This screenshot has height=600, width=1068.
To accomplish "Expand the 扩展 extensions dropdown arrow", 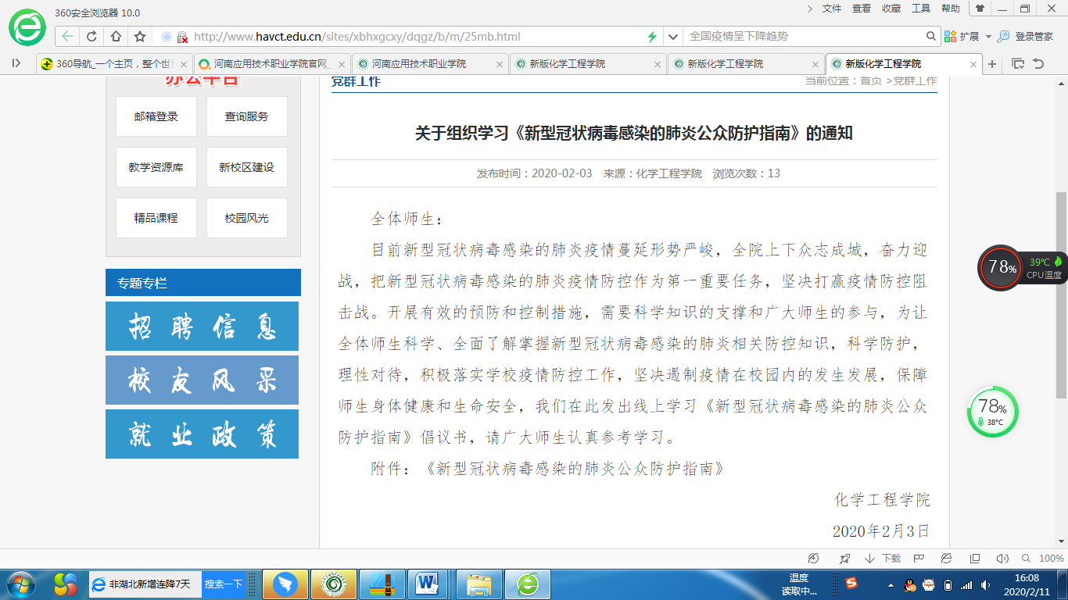I will click(x=988, y=37).
